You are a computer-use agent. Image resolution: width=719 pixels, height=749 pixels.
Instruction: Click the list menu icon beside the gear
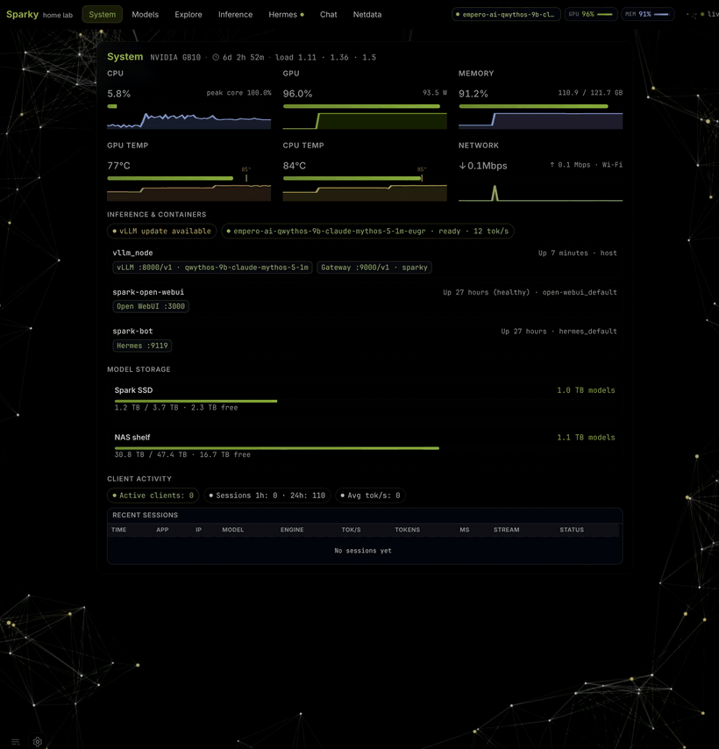(15, 742)
